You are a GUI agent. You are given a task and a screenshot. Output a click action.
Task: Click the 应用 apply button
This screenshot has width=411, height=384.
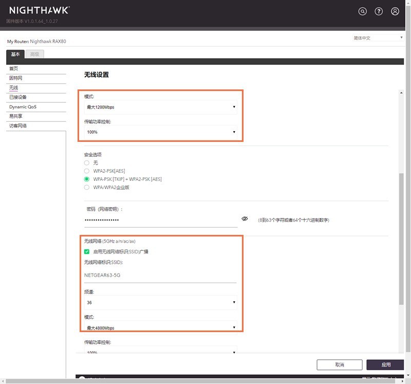tap(385, 364)
